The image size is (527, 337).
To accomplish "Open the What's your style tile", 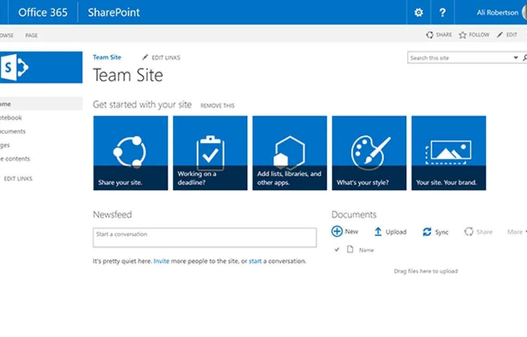I will 369,153.
